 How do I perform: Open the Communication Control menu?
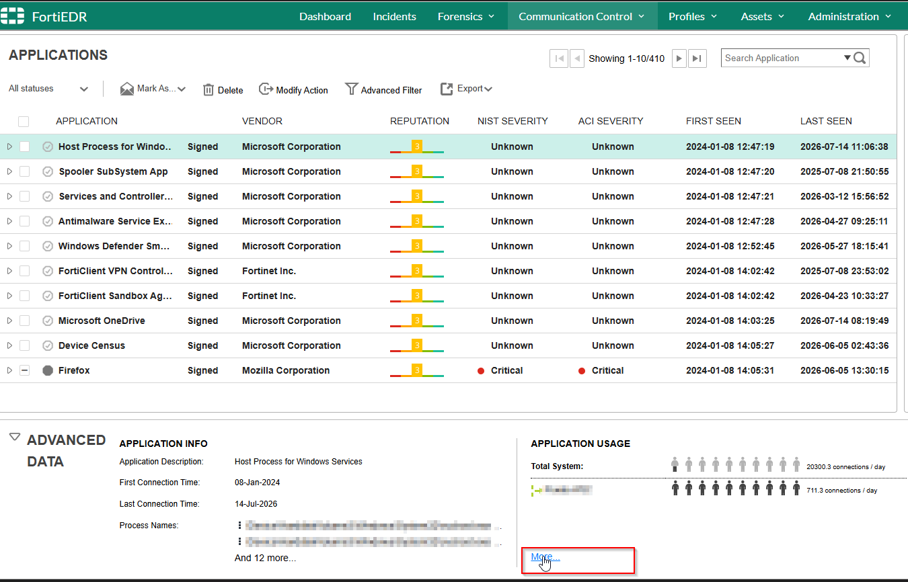582,16
